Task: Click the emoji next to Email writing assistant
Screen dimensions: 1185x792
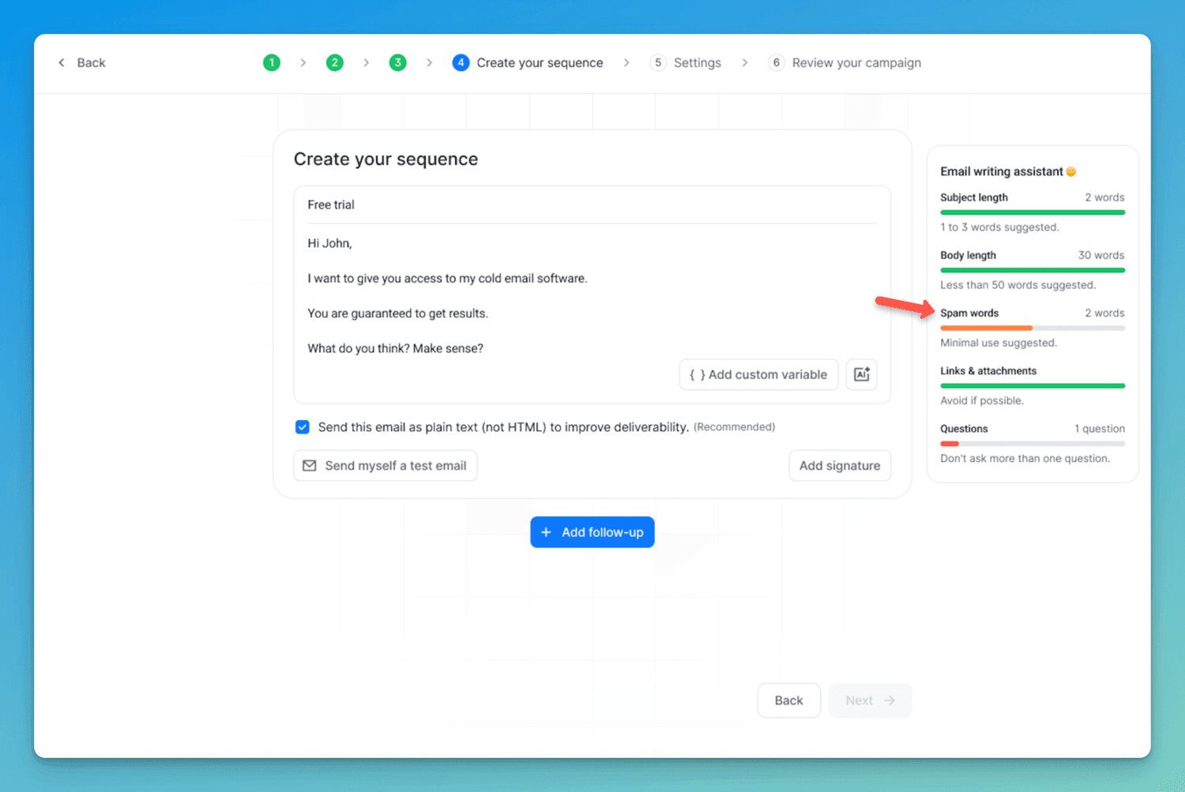Action: 1071,171
